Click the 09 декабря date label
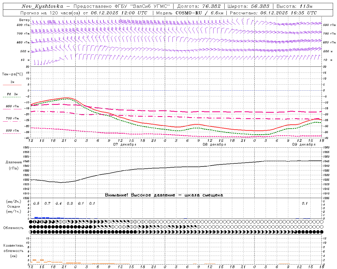 pyautogui.click(x=304, y=144)
